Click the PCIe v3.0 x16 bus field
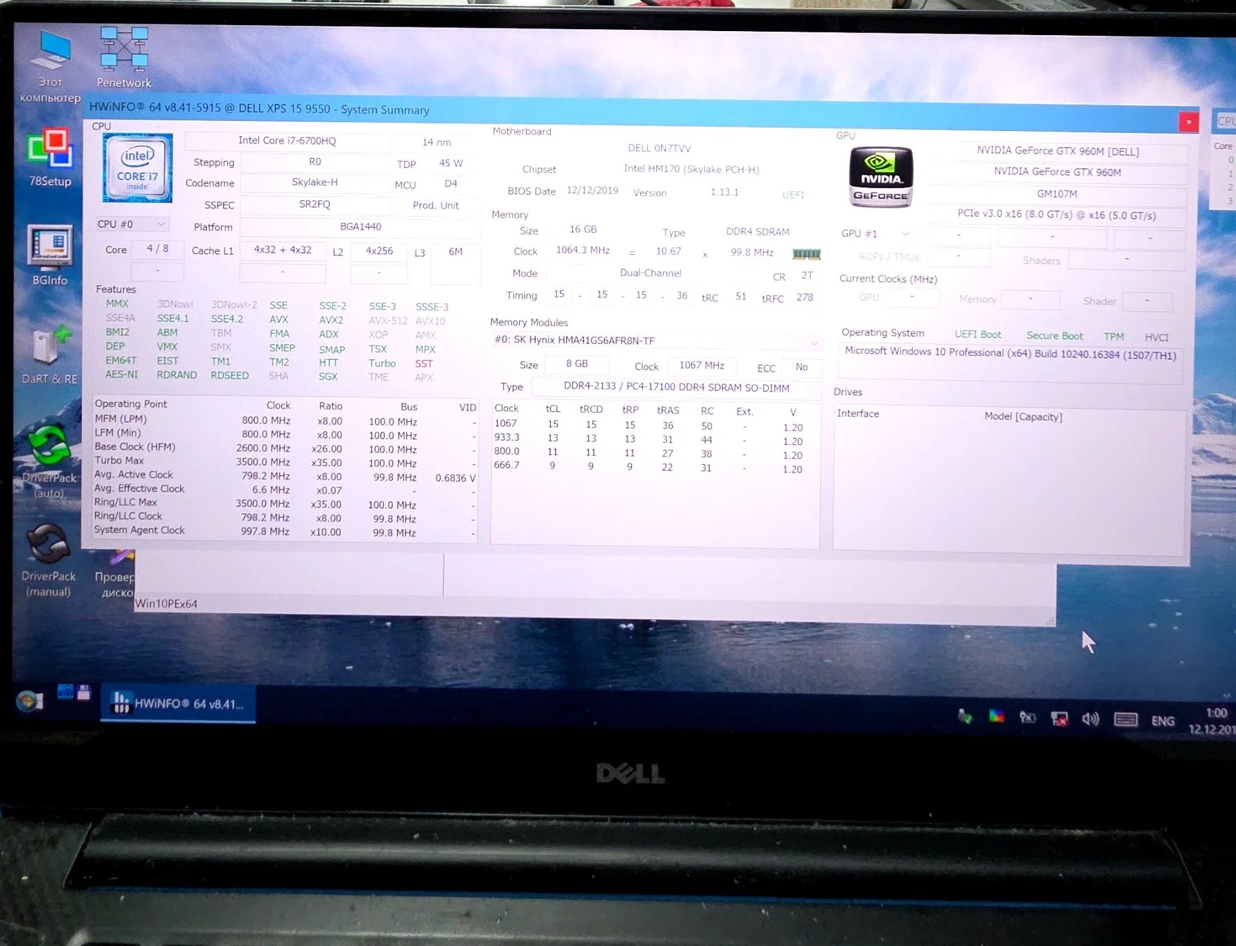This screenshot has width=1236, height=946. click(x=1057, y=216)
